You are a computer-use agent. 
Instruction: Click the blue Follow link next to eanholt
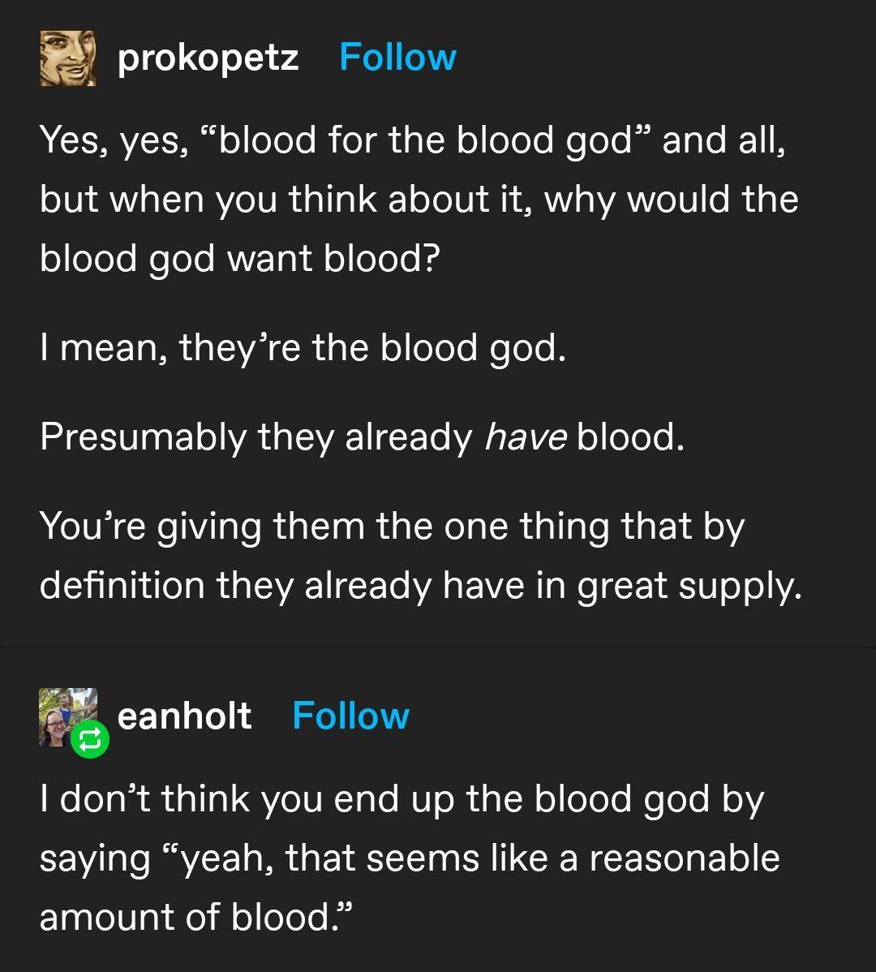(350, 716)
